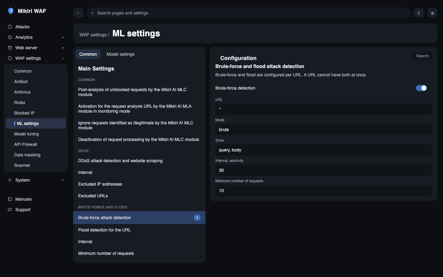Select Excluded URLs setting
The image size is (443, 277).
139,196
